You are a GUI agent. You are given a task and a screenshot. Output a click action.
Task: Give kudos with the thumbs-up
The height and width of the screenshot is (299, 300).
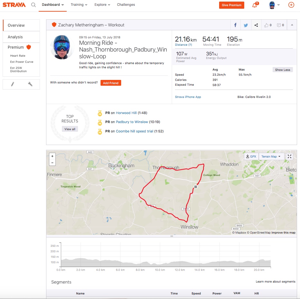click(266, 25)
